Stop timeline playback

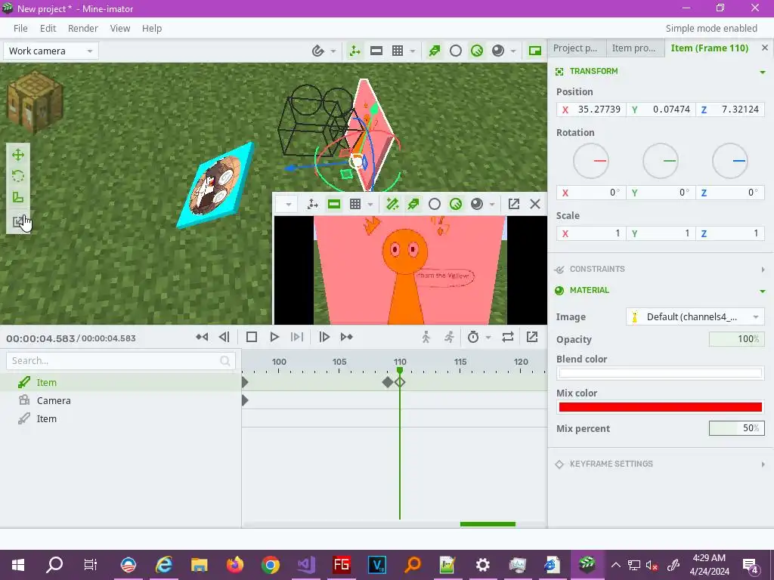coord(251,337)
